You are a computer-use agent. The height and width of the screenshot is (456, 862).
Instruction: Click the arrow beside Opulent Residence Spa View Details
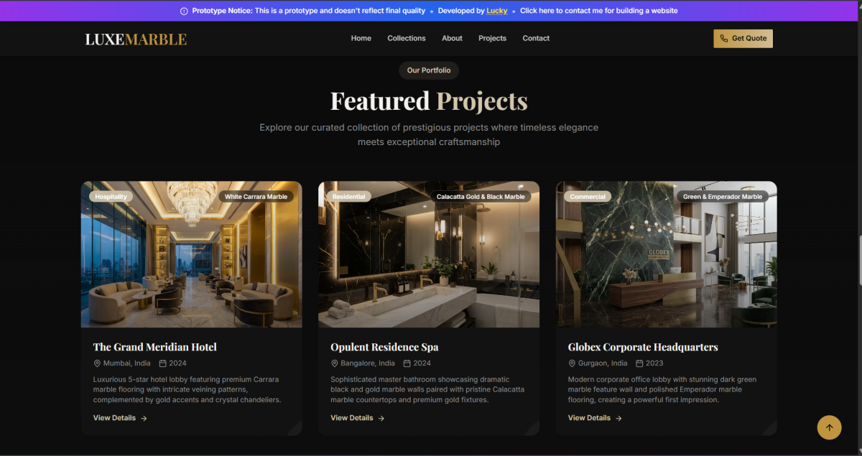(x=381, y=418)
